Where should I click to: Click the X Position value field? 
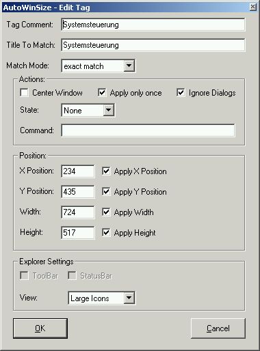[x=78, y=171]
